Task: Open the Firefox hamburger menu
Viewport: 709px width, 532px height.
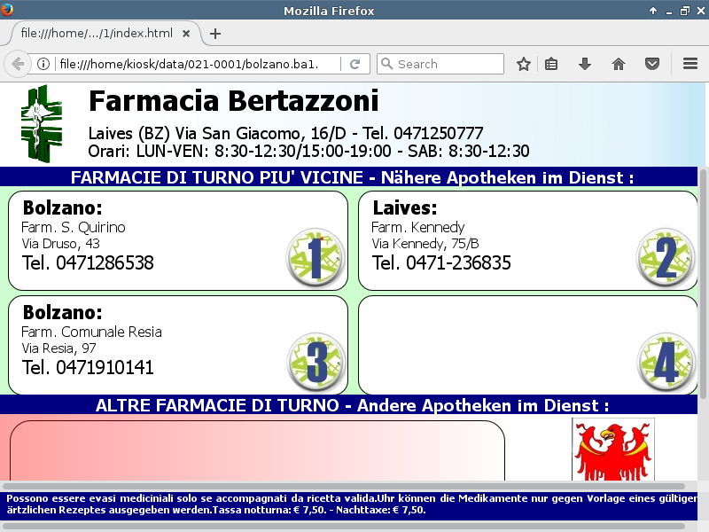Action: pyautogui.click(x=690, y=64)
